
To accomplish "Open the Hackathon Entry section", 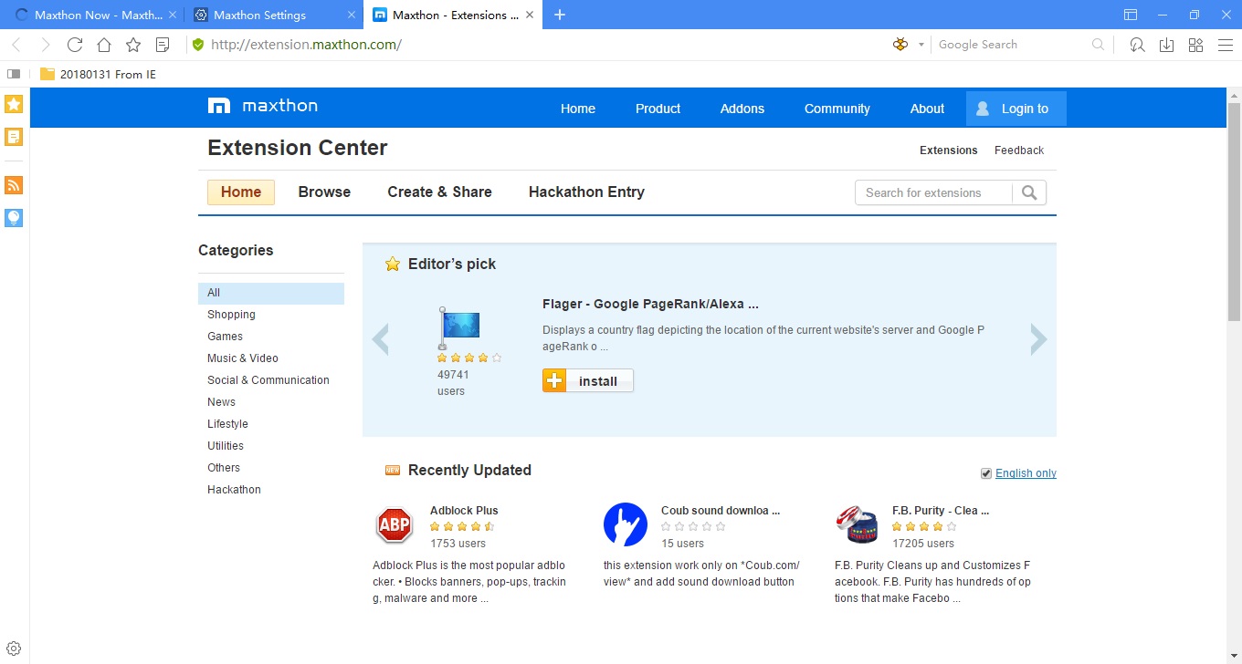I will (x=586, y=192).
